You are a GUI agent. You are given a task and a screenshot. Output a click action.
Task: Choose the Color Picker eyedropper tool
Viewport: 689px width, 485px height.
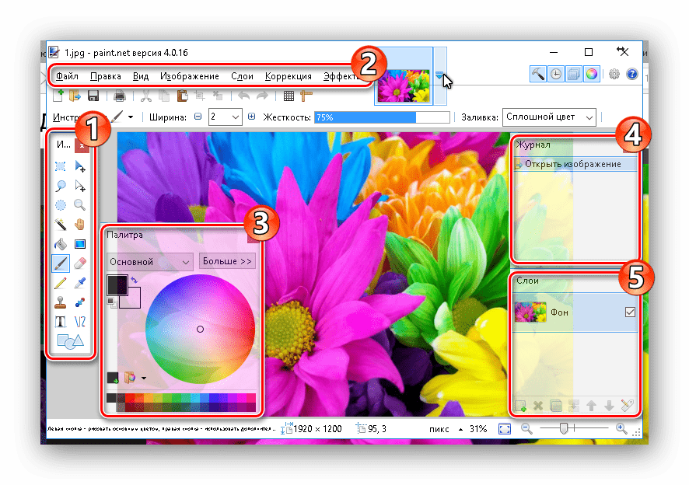[x=79, y=283]
